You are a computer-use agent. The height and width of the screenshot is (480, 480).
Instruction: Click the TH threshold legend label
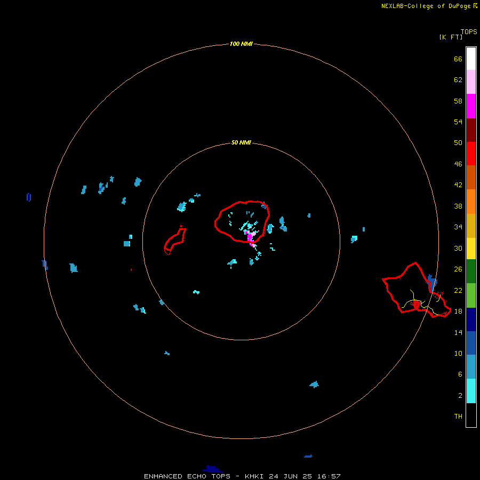coord(458,416)
